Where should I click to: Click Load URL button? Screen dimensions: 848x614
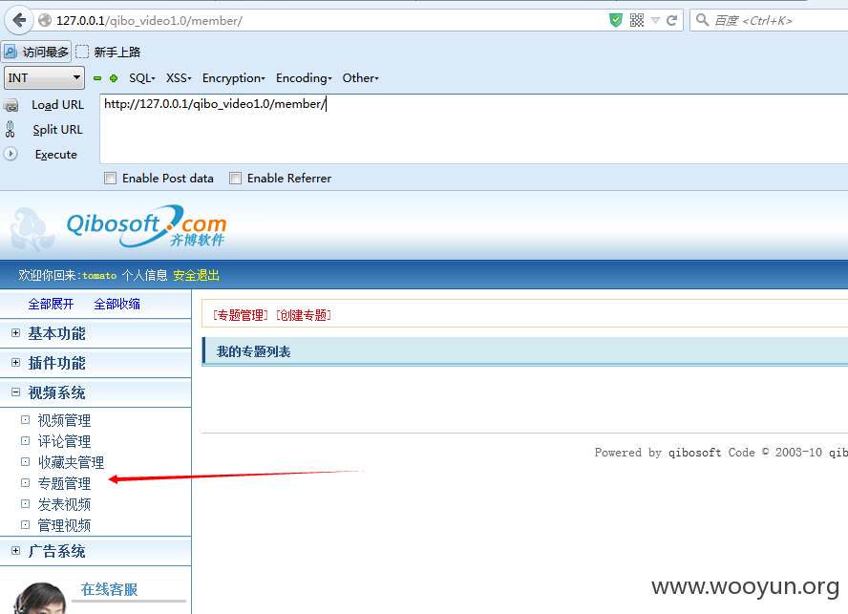[57, 104]
